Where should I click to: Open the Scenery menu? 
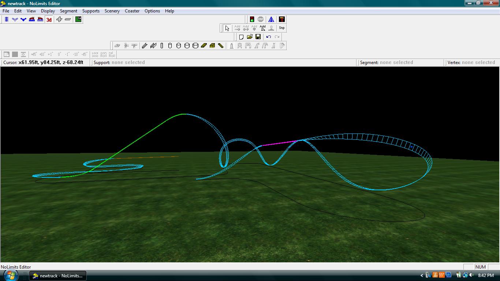pyautogui.click(x=112, y=11)
